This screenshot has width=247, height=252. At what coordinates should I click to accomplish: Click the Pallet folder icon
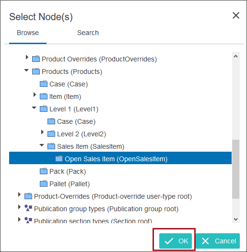(44, 184)
